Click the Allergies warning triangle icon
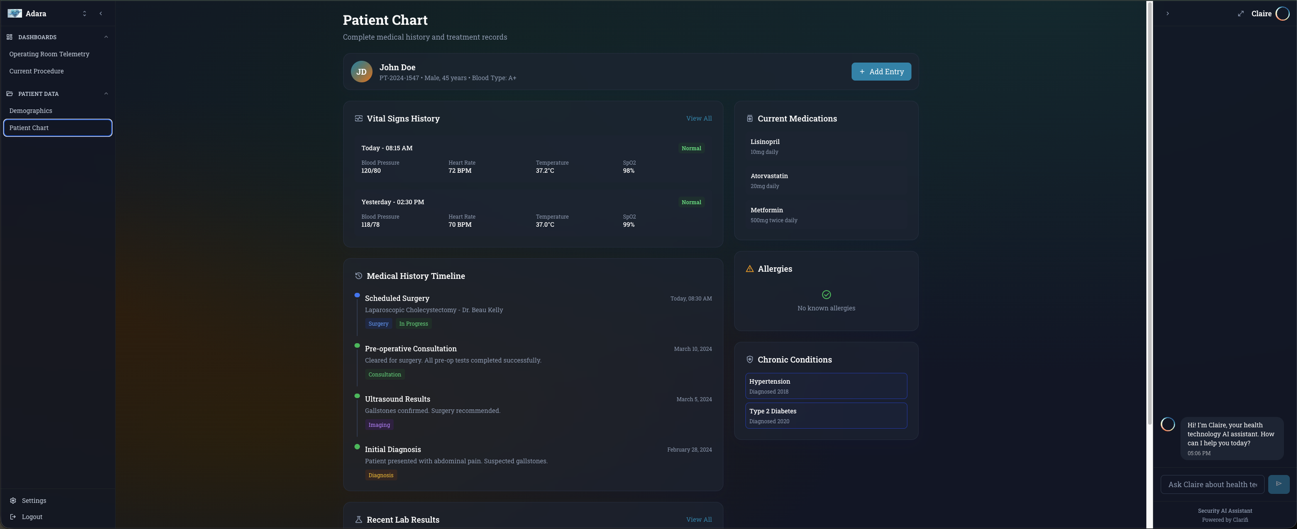 click(x=750, y=269)
